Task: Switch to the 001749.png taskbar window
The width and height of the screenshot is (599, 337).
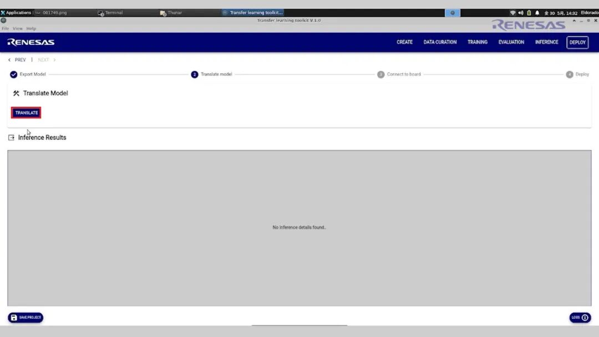Action: coord(51,13)
